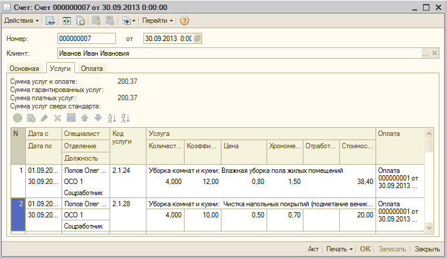This screenshot has width=447, height=259.
Task: Click into the Номер input field
Action: pos(87,39)
